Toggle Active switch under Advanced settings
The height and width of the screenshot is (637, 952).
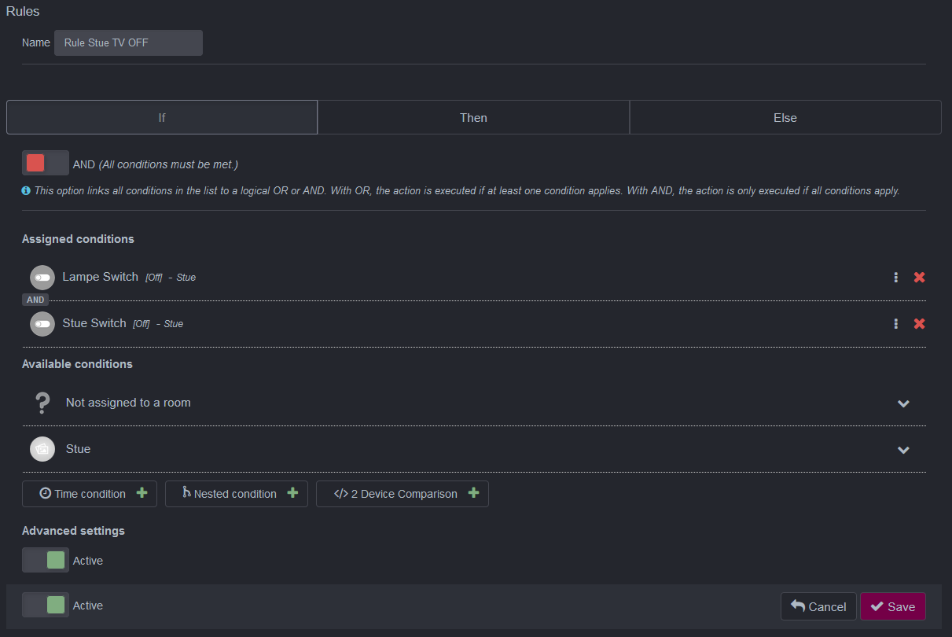[45, 561]
